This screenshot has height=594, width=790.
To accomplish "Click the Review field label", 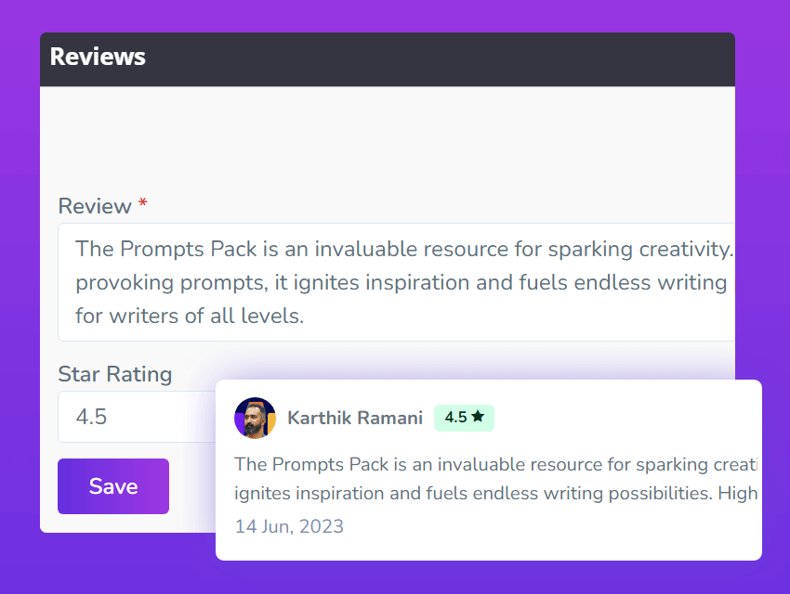I will point(95,206).
